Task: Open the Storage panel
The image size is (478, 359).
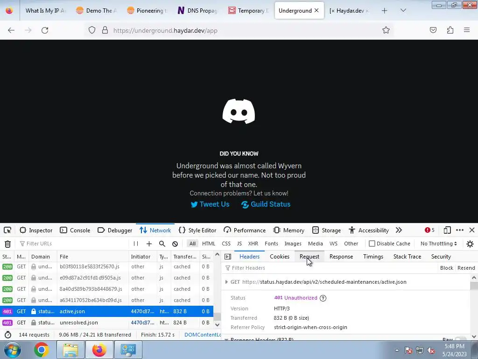Action: click(326, 230)
